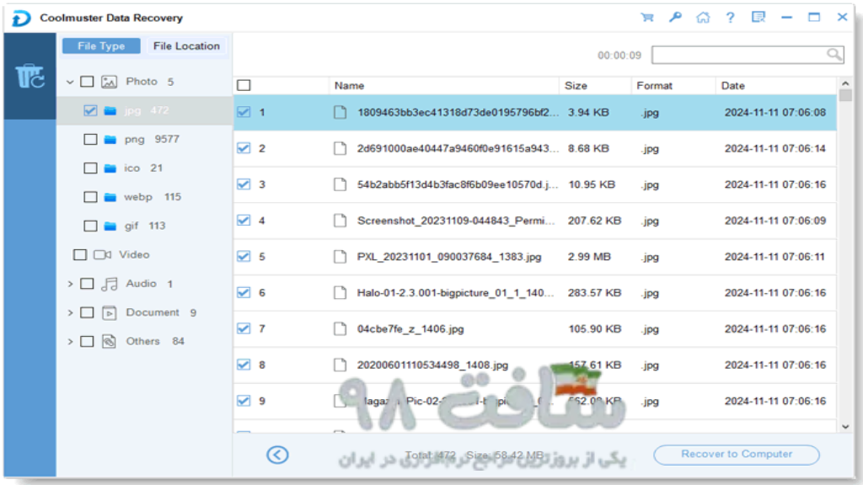Click the jpg folder icon
The height and width of the screenshot is (485, 863).
click(x=110, y=110)
